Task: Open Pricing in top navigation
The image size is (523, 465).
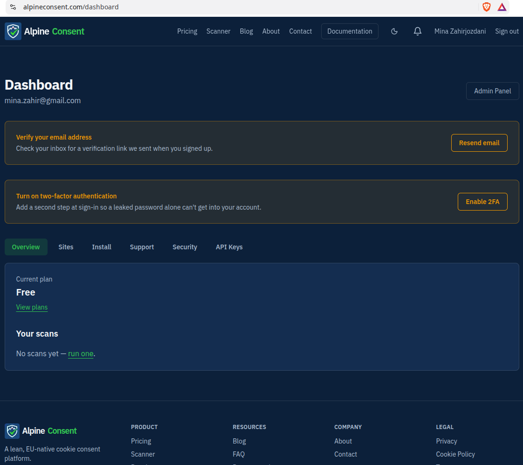Action: pos(187,31)
